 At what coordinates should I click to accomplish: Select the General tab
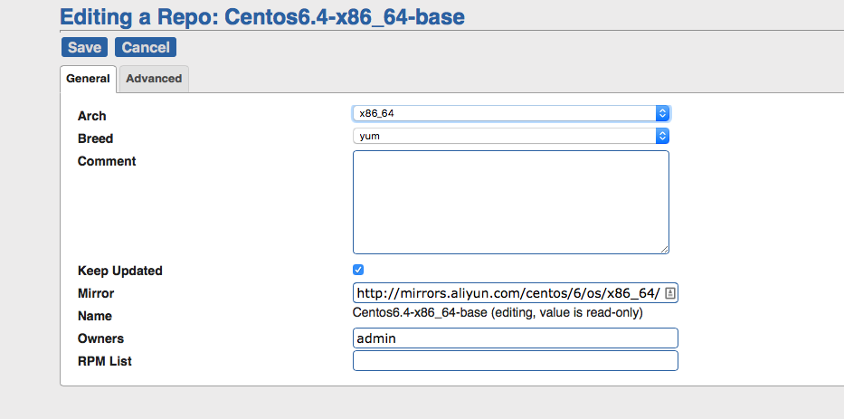click(88, 79)
